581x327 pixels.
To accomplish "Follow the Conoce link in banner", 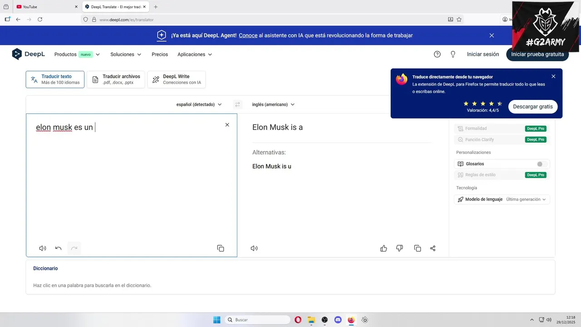I will (248, 35).
